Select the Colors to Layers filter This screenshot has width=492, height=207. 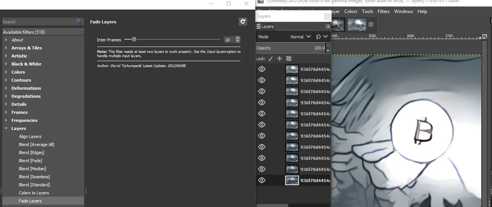[x=34, y=193]
